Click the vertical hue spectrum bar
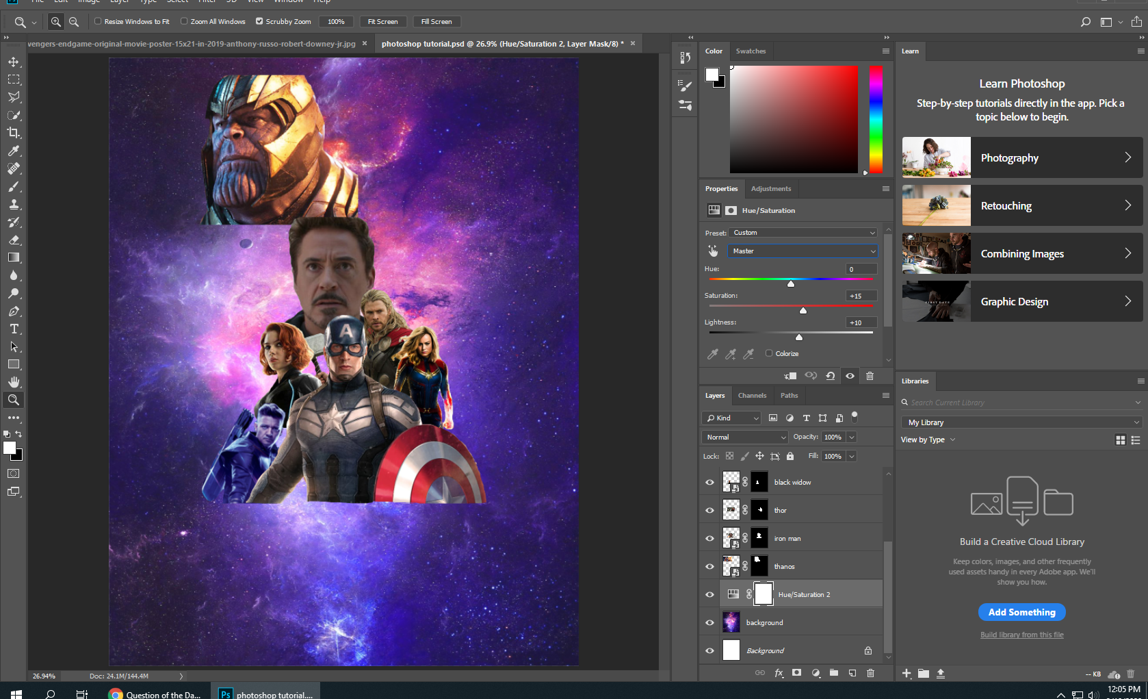Screen dimensions: 1148x699 pyautogui.click(x=876, y=119)
